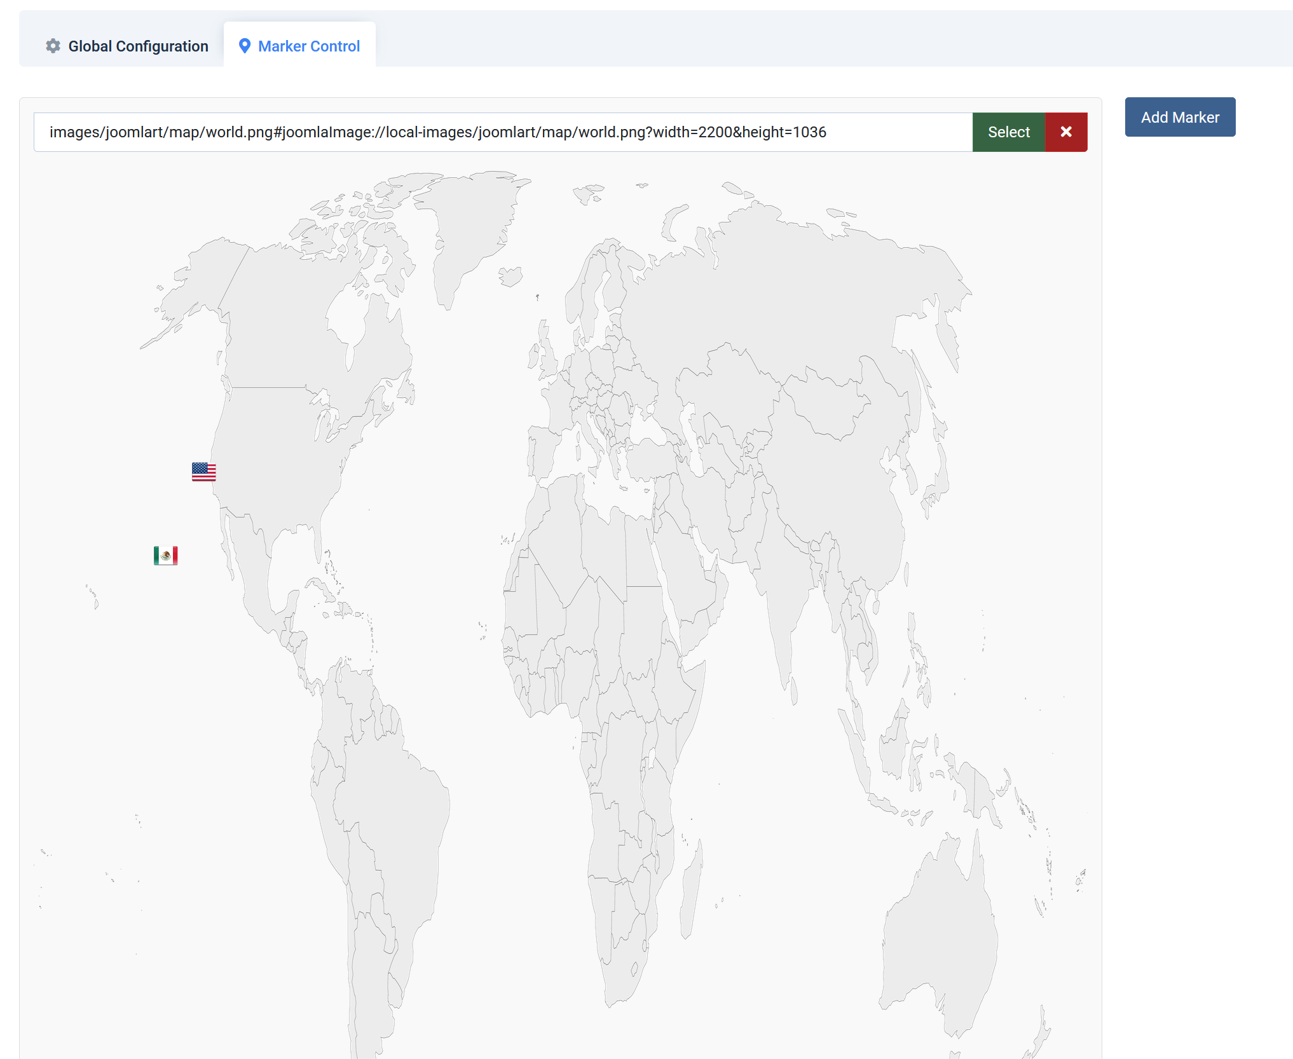Image resolution: width=1293 pixels, height=1059 pixels.
Task: Click the Add Marker button
Action: tap(1180, 117)
